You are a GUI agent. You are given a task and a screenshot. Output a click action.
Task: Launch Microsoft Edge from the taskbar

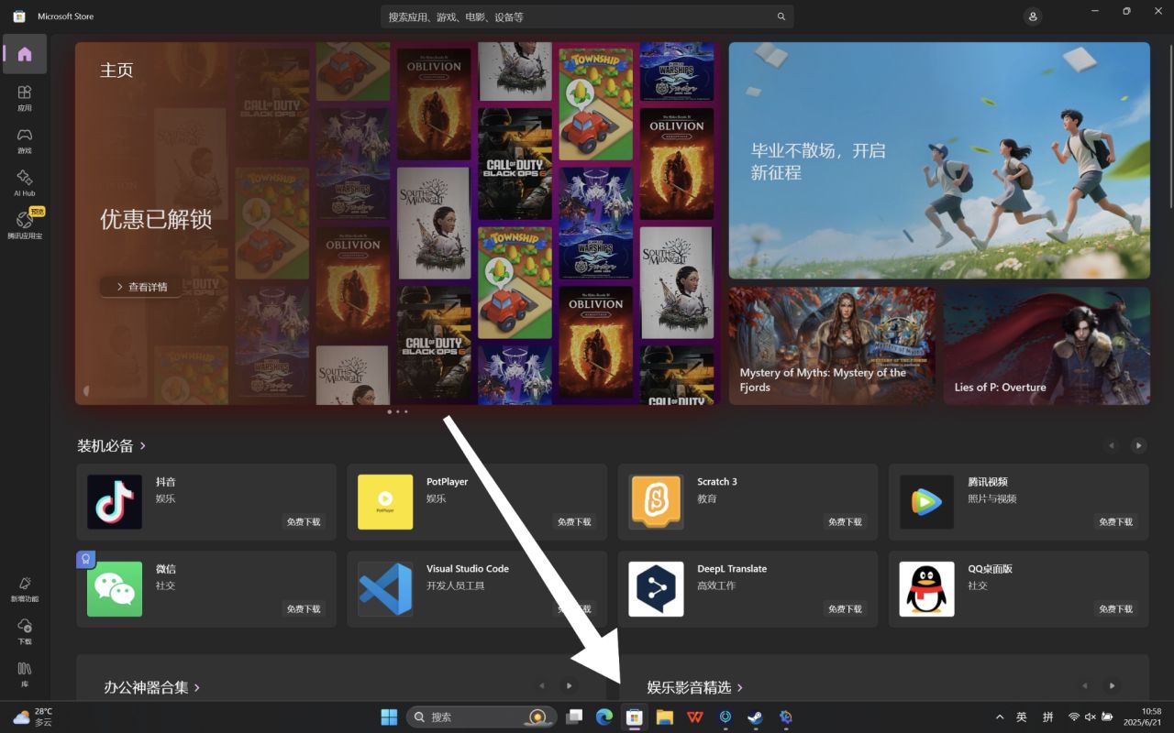[604, 717]
